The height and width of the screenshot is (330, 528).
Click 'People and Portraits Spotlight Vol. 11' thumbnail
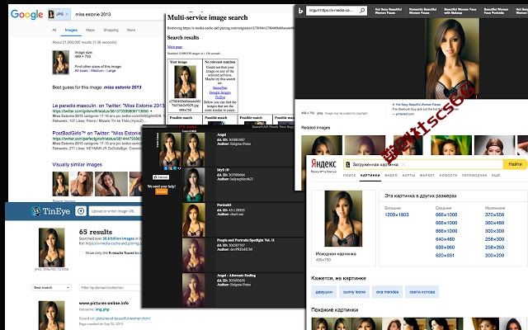point(194,255)
